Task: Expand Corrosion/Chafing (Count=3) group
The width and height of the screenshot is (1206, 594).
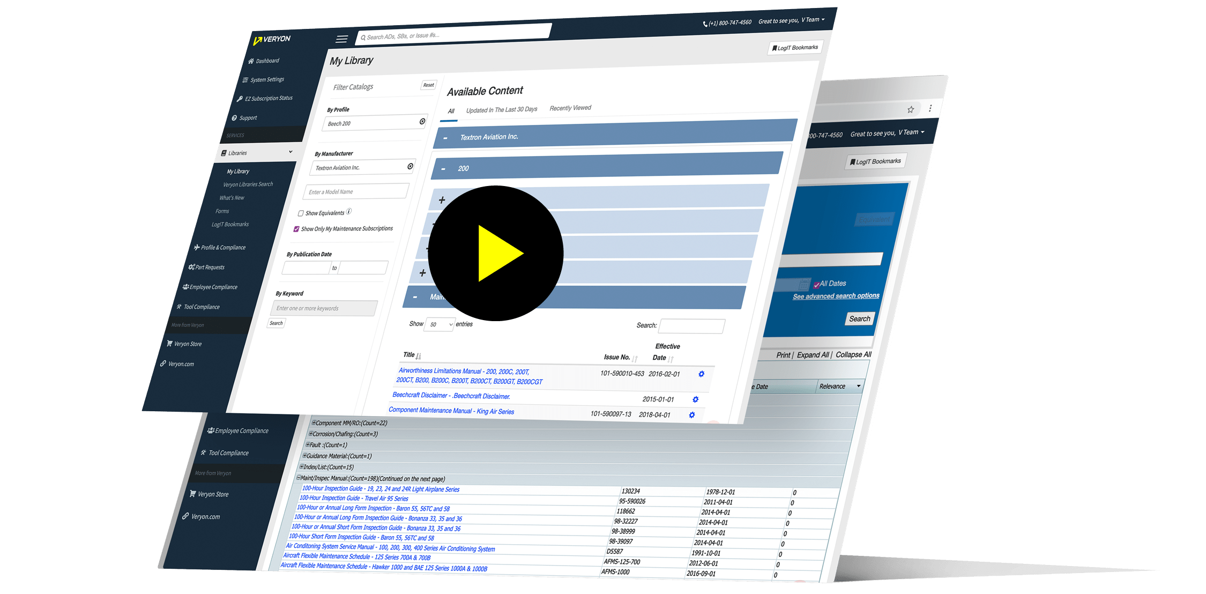Action: (x=310, y=433)
